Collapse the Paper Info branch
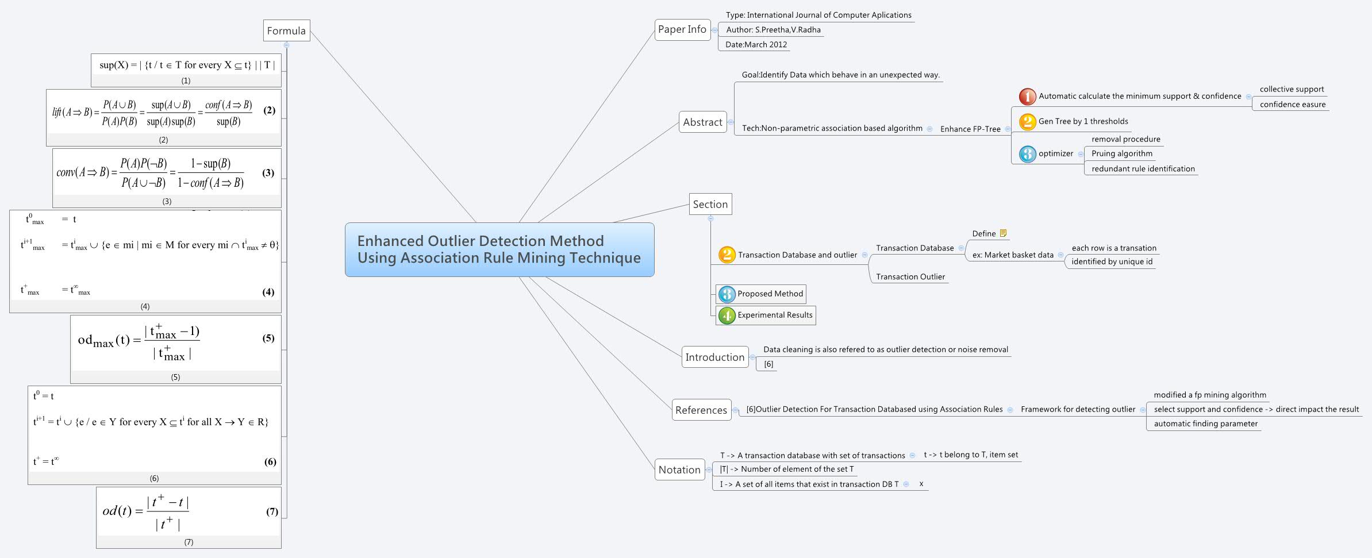Screen dimensions: 1372x558 (714, 30)
